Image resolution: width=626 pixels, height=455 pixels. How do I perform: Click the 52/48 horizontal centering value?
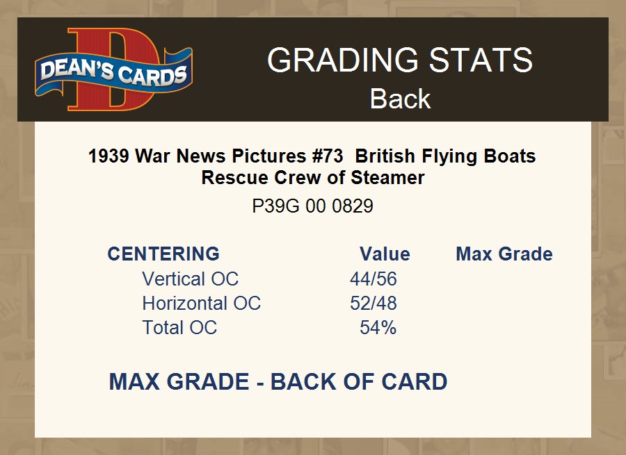click(374, 303)
